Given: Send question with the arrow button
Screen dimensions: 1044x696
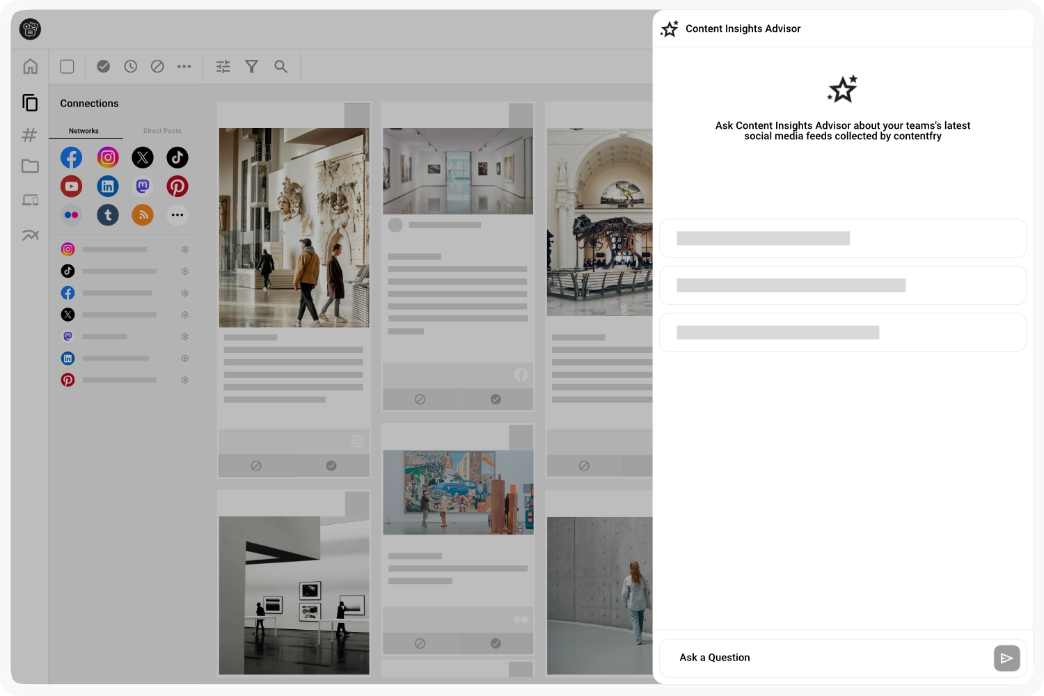Looking at the screenshot, I should tap(1006, 658).
